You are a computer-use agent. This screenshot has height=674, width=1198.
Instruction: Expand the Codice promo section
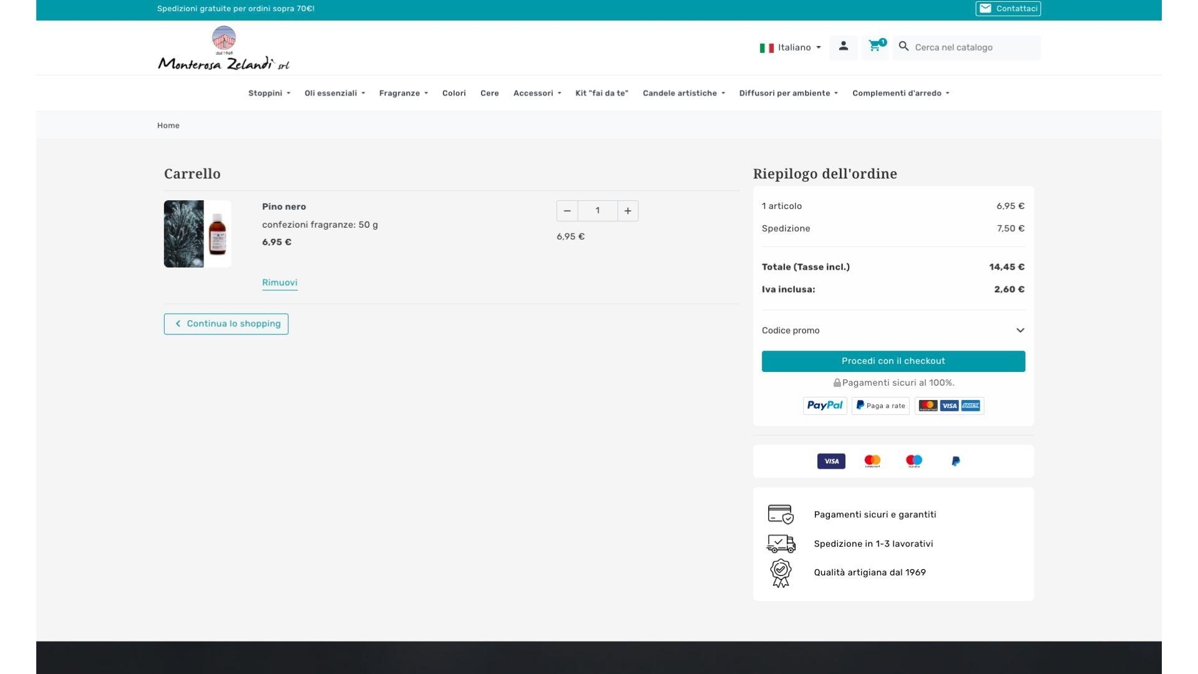click(893, 331)
